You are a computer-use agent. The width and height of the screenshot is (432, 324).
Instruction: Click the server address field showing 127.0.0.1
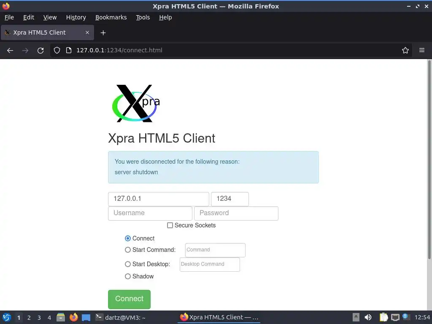pyautogui.click(x=159, y=199)
